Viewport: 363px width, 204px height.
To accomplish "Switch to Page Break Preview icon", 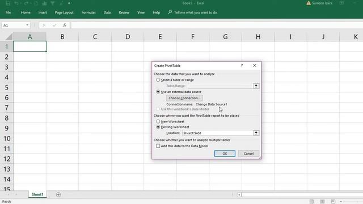I will point(333,202).
